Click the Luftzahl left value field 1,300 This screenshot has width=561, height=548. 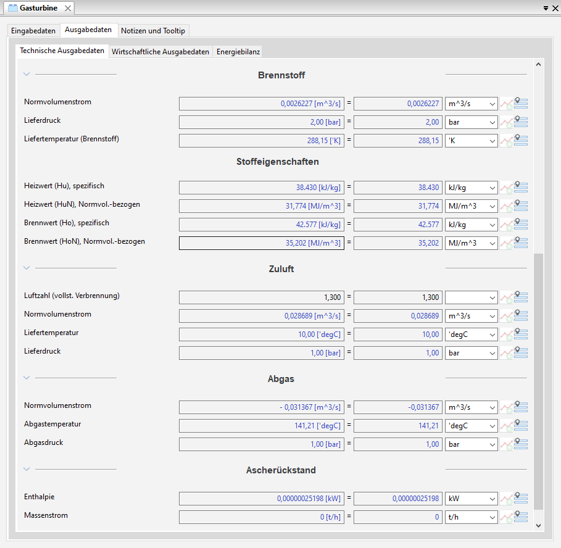pos(262,297)
